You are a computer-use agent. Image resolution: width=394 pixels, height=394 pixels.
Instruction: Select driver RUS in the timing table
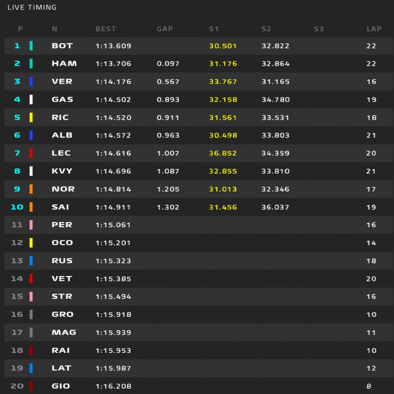click(x=62, y=261)
